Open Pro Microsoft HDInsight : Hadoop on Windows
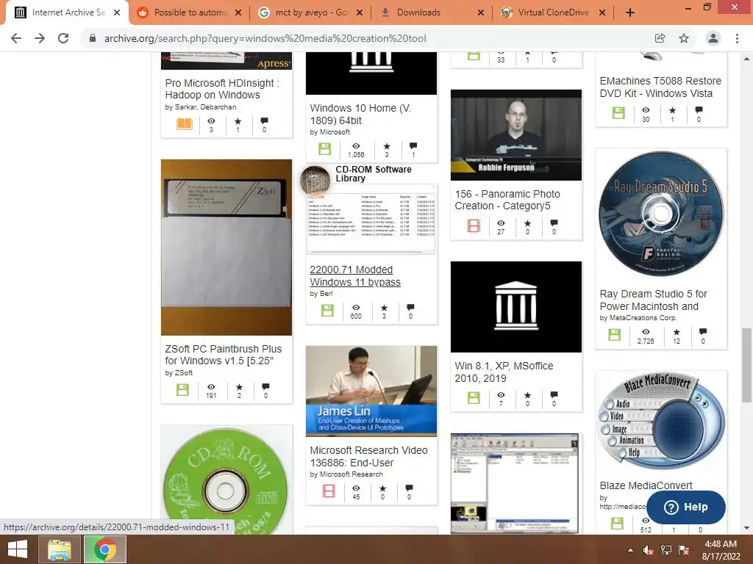Screen dimensions: 753x564 point(222,89)
